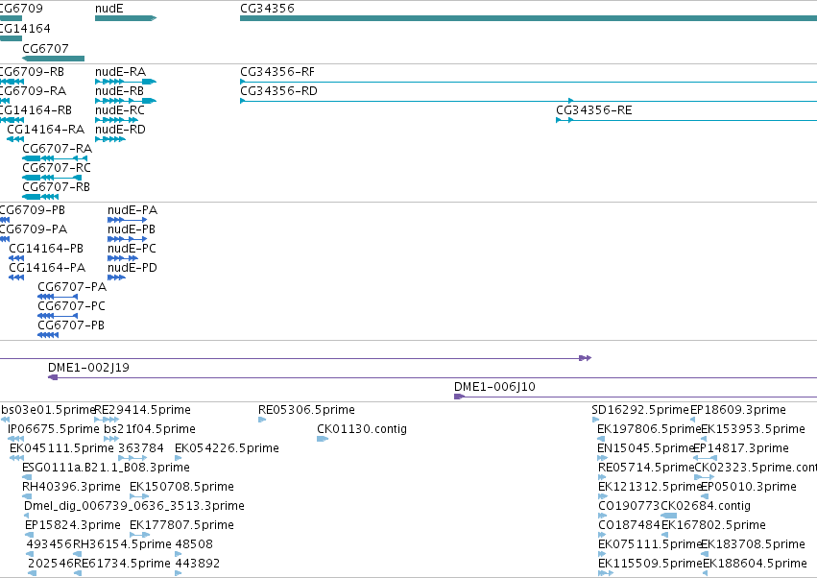Select the nudE-PD protein label
Image resolution: width=817 pixels, height=578 pixels.
point(132,268)
